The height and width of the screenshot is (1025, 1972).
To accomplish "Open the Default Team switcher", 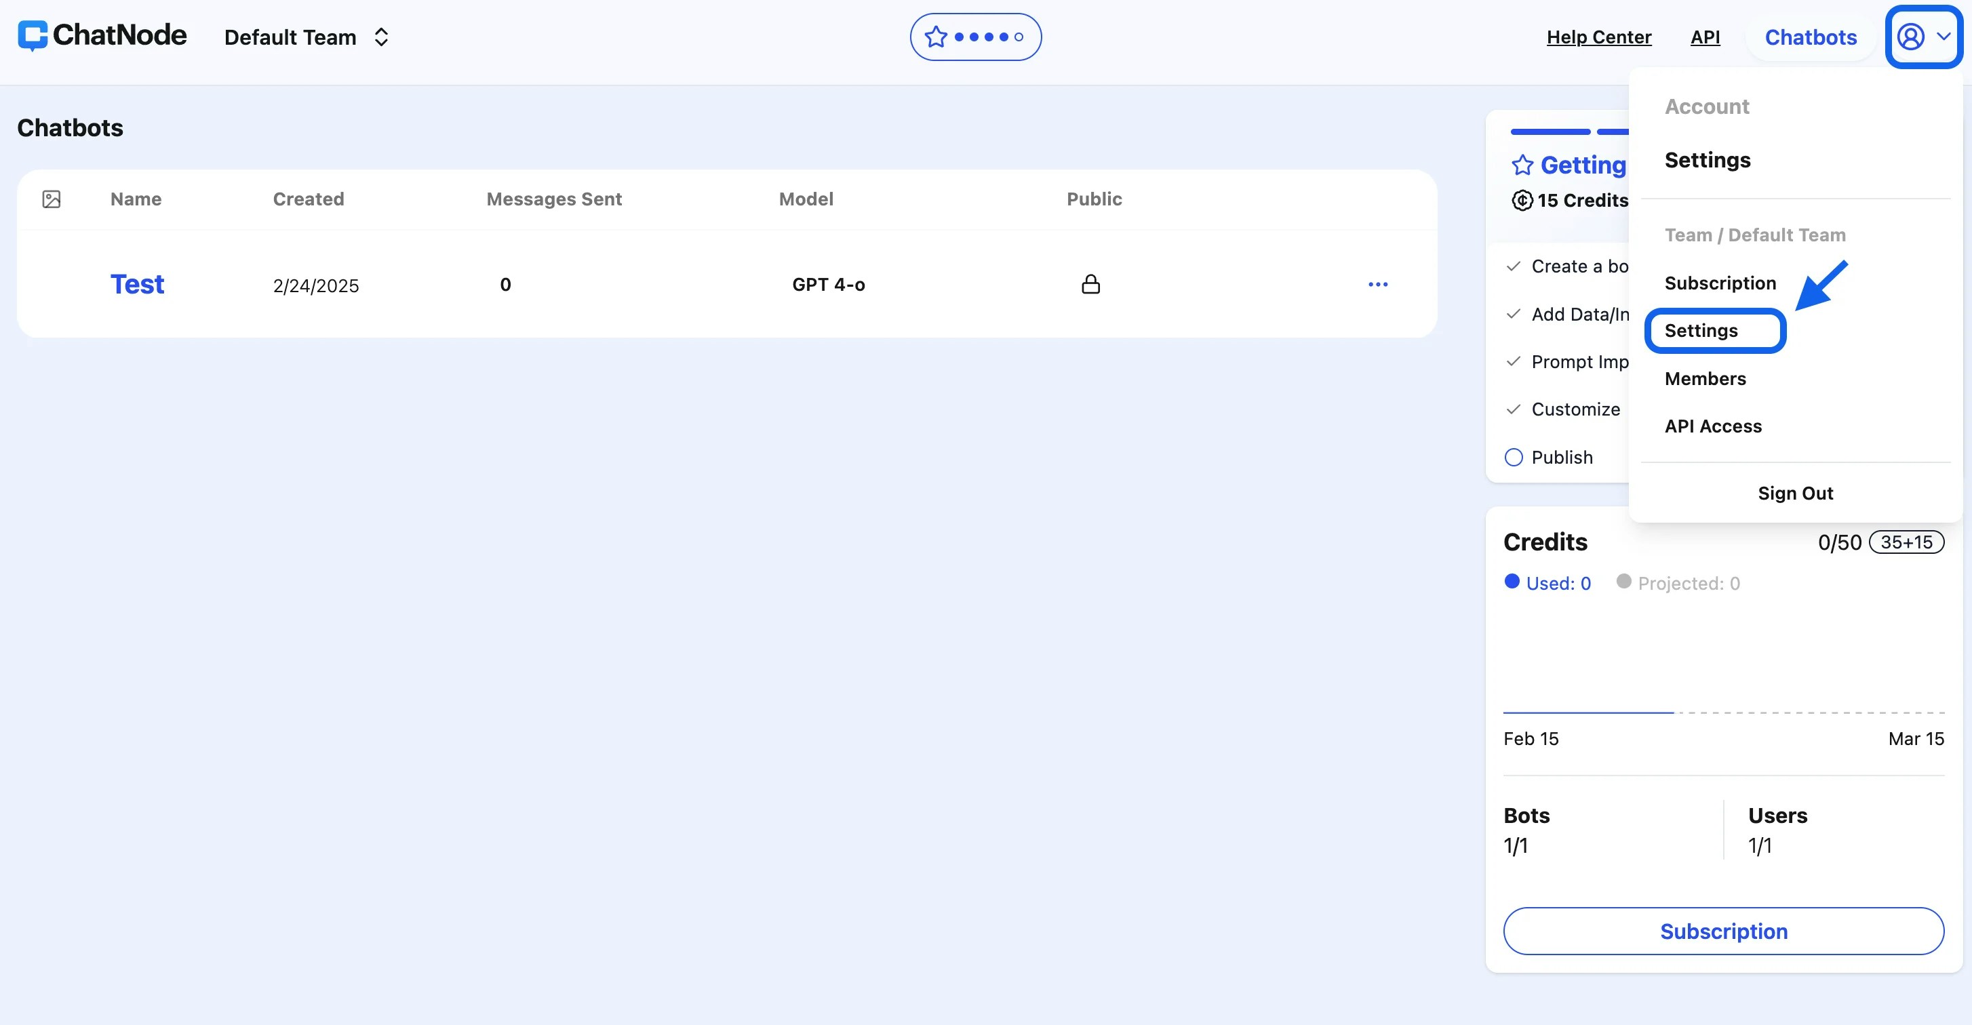I will coord(307,37).
